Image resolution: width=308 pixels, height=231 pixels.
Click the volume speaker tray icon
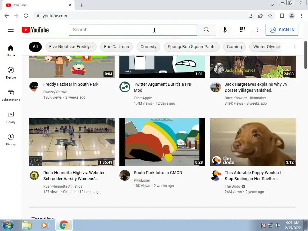pos(277,225)
